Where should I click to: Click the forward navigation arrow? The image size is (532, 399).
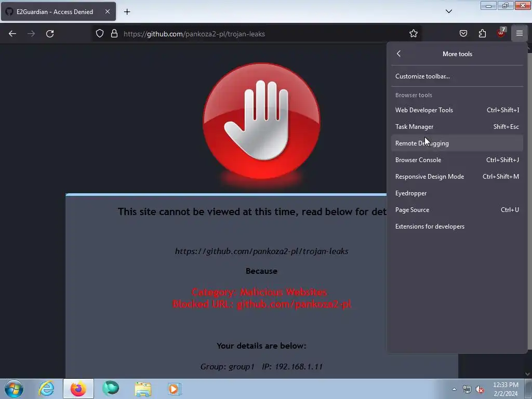31,34
